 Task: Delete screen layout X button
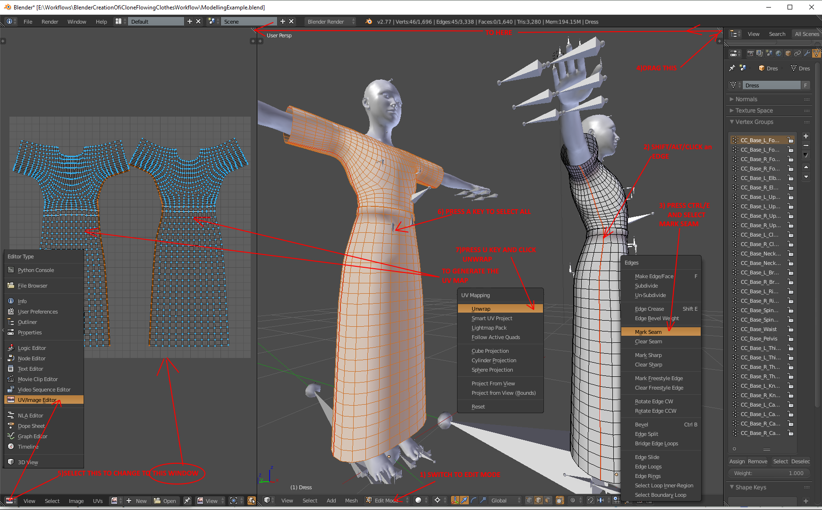(x=198, y=21)
